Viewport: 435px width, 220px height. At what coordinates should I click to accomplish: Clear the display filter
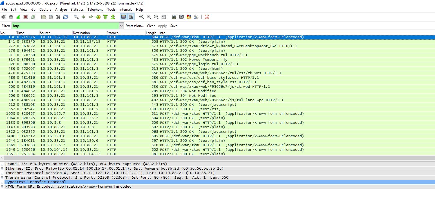click(x=151, y=26)
